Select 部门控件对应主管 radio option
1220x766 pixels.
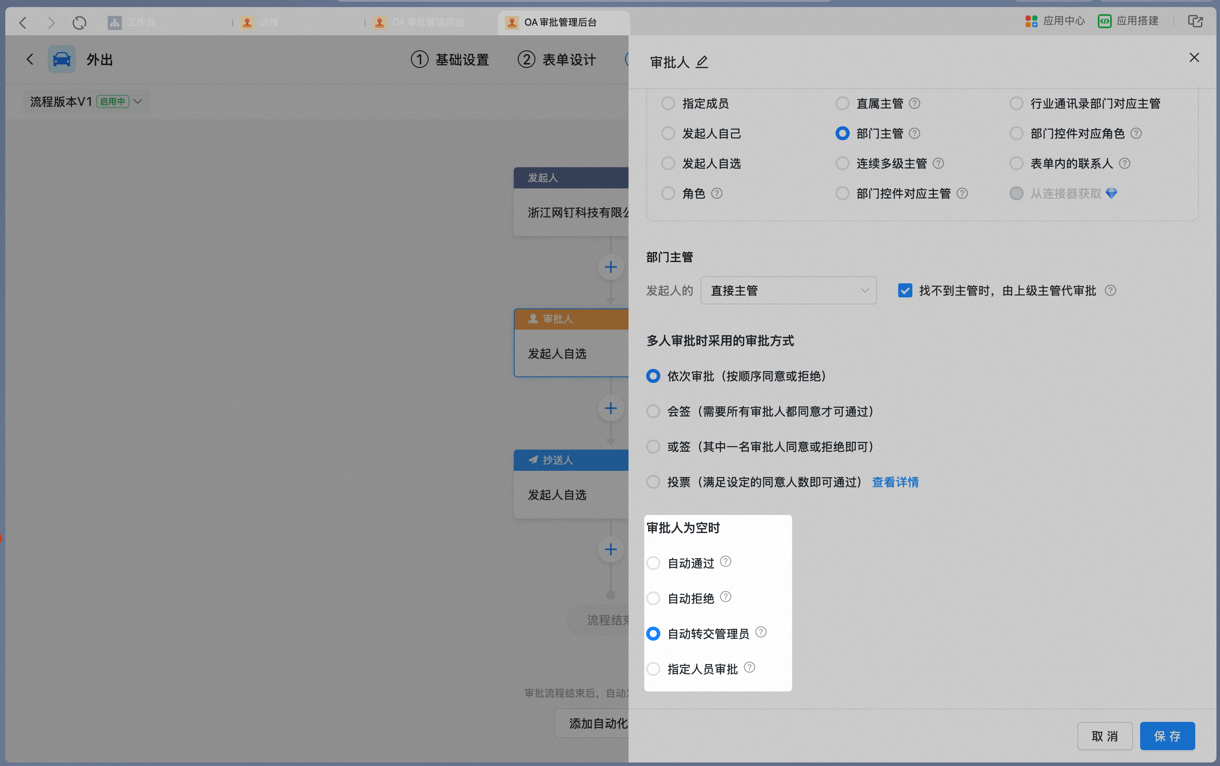[x=843, y=193]
